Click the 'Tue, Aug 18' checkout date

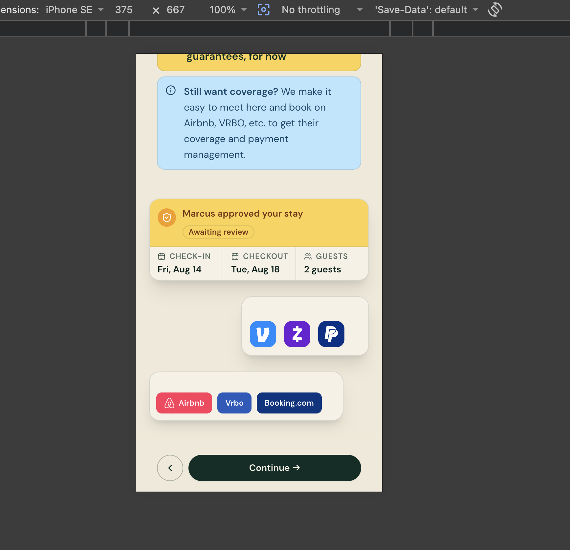pos(255,269)
